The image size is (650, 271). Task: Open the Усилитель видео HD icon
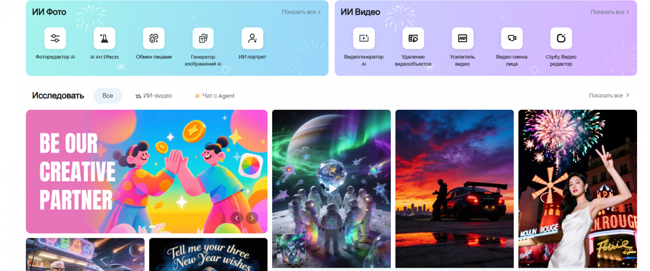coord(462,38)
